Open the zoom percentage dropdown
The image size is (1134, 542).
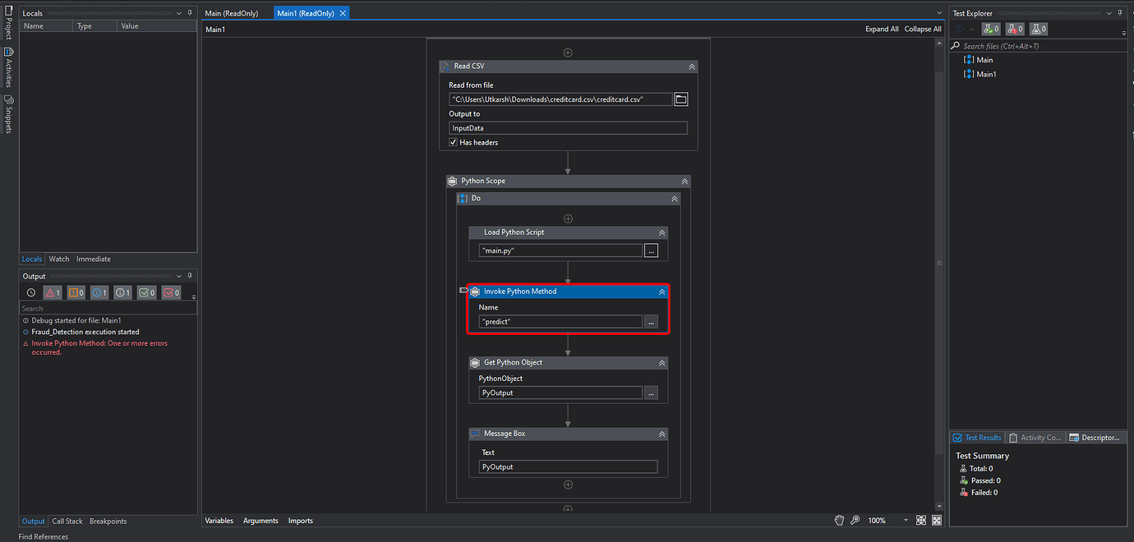click(905, 520)
